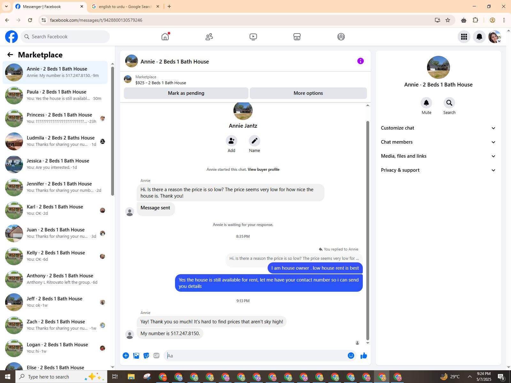The height and width of the screenshot is (383, 511).
Task: Open conversation information purple icon
Action: 361,61
